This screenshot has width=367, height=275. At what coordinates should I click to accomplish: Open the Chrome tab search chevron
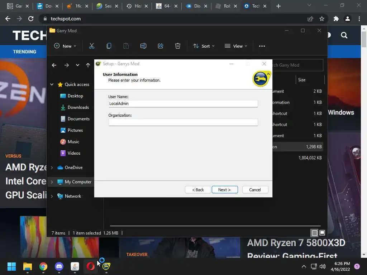309,5
